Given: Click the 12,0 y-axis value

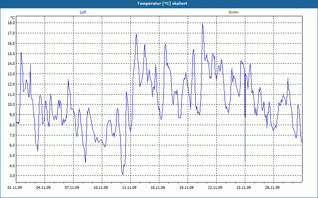Looking at the screenshot, I should [x=11, y=84].
